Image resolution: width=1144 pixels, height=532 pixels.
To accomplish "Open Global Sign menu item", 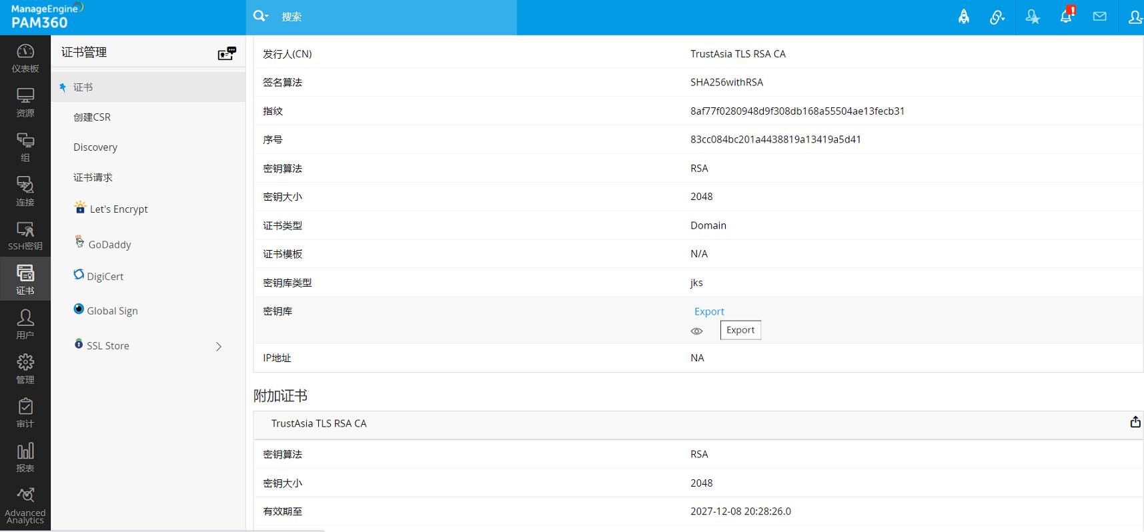I will coord(105,311).
